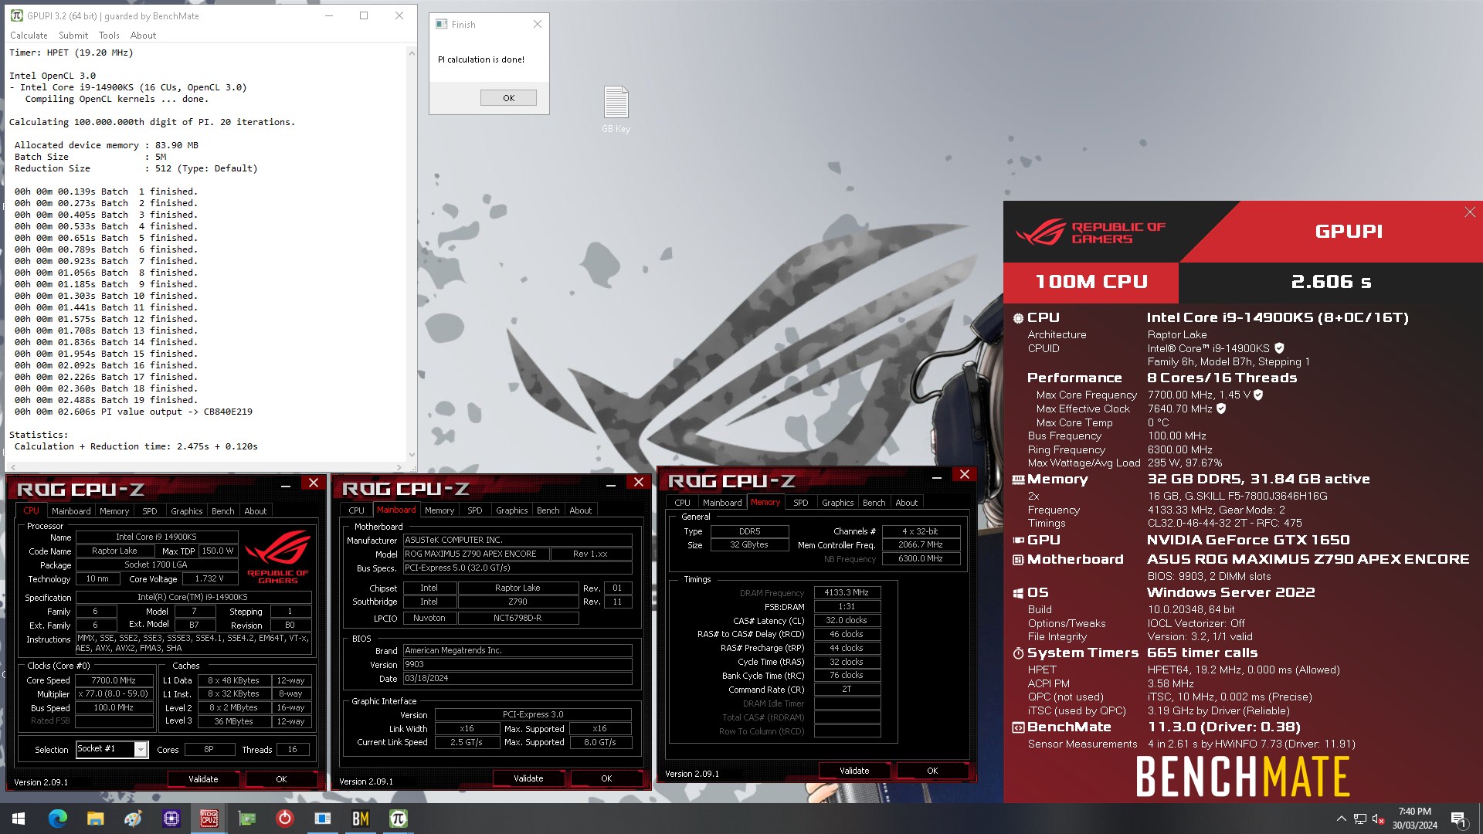Viewport: 1483px width, 834px height.
Task: Click Validate in Memory CPU-Z window
Action: pos(854,771)
